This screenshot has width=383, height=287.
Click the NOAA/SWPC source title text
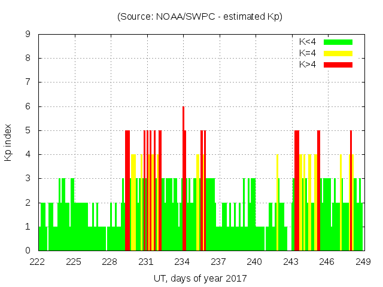[200, 17]
